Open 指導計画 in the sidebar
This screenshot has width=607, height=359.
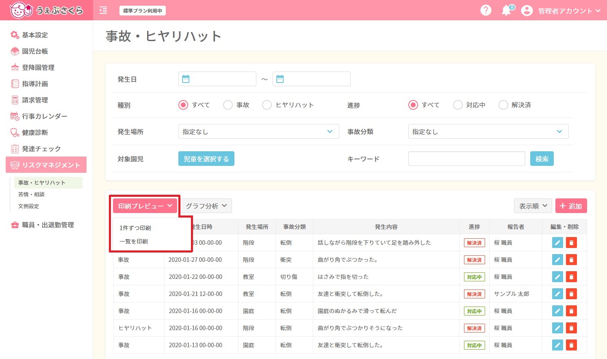35,84
